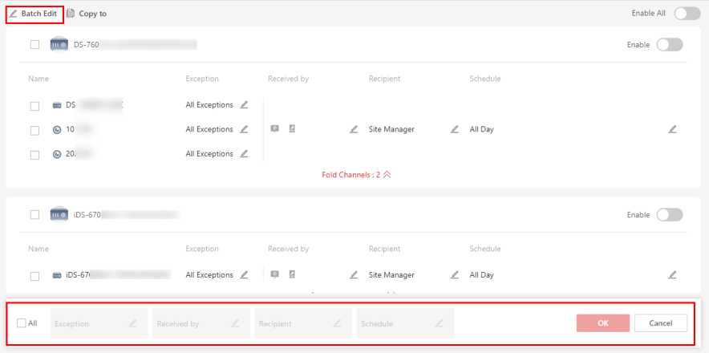Edit exception for channel starting with 10
This screenshot has width=709, height=353.
tap(244, 129)
